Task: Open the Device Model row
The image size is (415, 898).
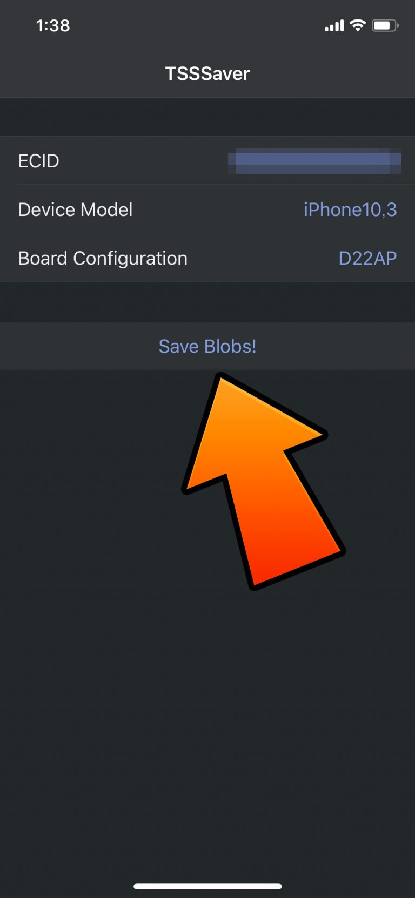Action: click(x=207, y=210)
